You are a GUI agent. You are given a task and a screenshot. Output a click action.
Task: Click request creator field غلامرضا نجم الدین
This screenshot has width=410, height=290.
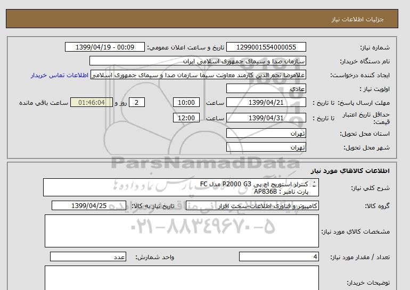pyautogui.click(x=198, y=74)
